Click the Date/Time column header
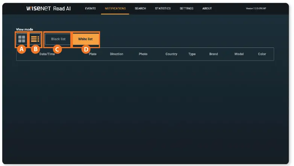 click(47, 54)
